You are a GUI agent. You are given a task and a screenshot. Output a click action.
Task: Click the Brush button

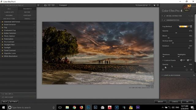tap(160, 102)
